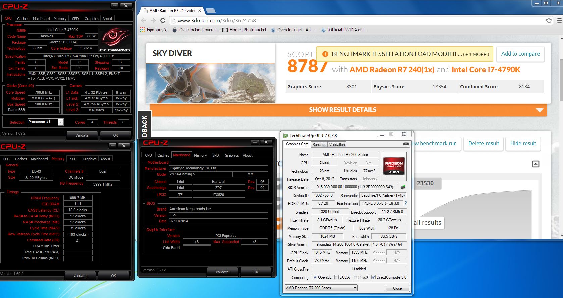563x298 pixels.
Task: Expand the Show Result Details bar
Action: (x=348, y=110)
